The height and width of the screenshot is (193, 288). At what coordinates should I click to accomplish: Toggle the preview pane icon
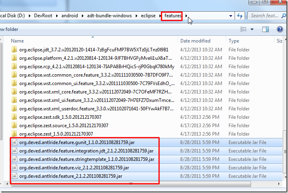(x=266, y=29)
